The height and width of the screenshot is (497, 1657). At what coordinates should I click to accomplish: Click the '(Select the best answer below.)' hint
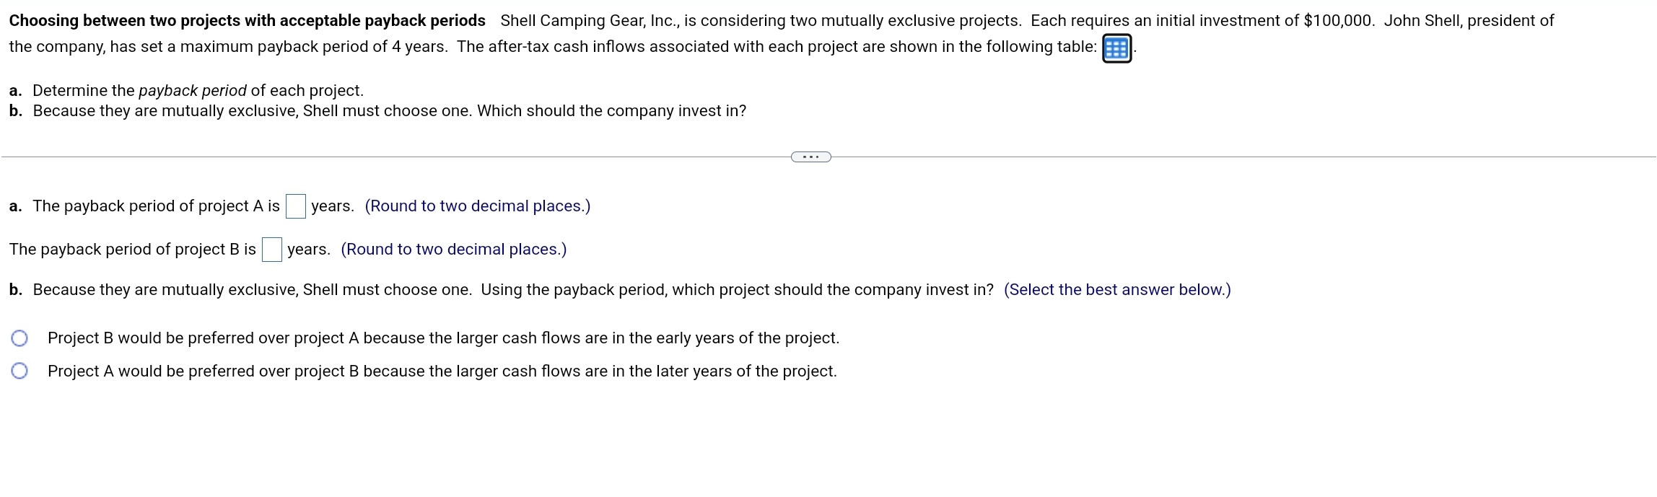point(1116,290)
